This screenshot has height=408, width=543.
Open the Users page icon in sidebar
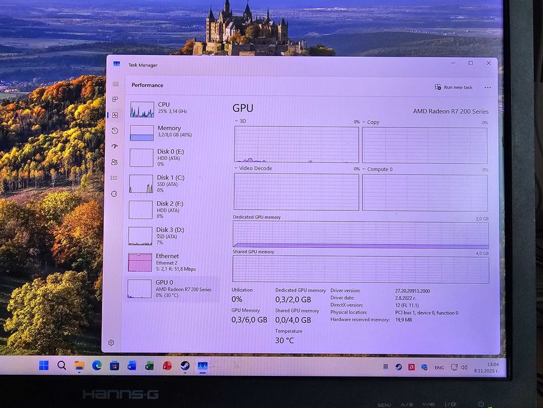click(114, 162)
